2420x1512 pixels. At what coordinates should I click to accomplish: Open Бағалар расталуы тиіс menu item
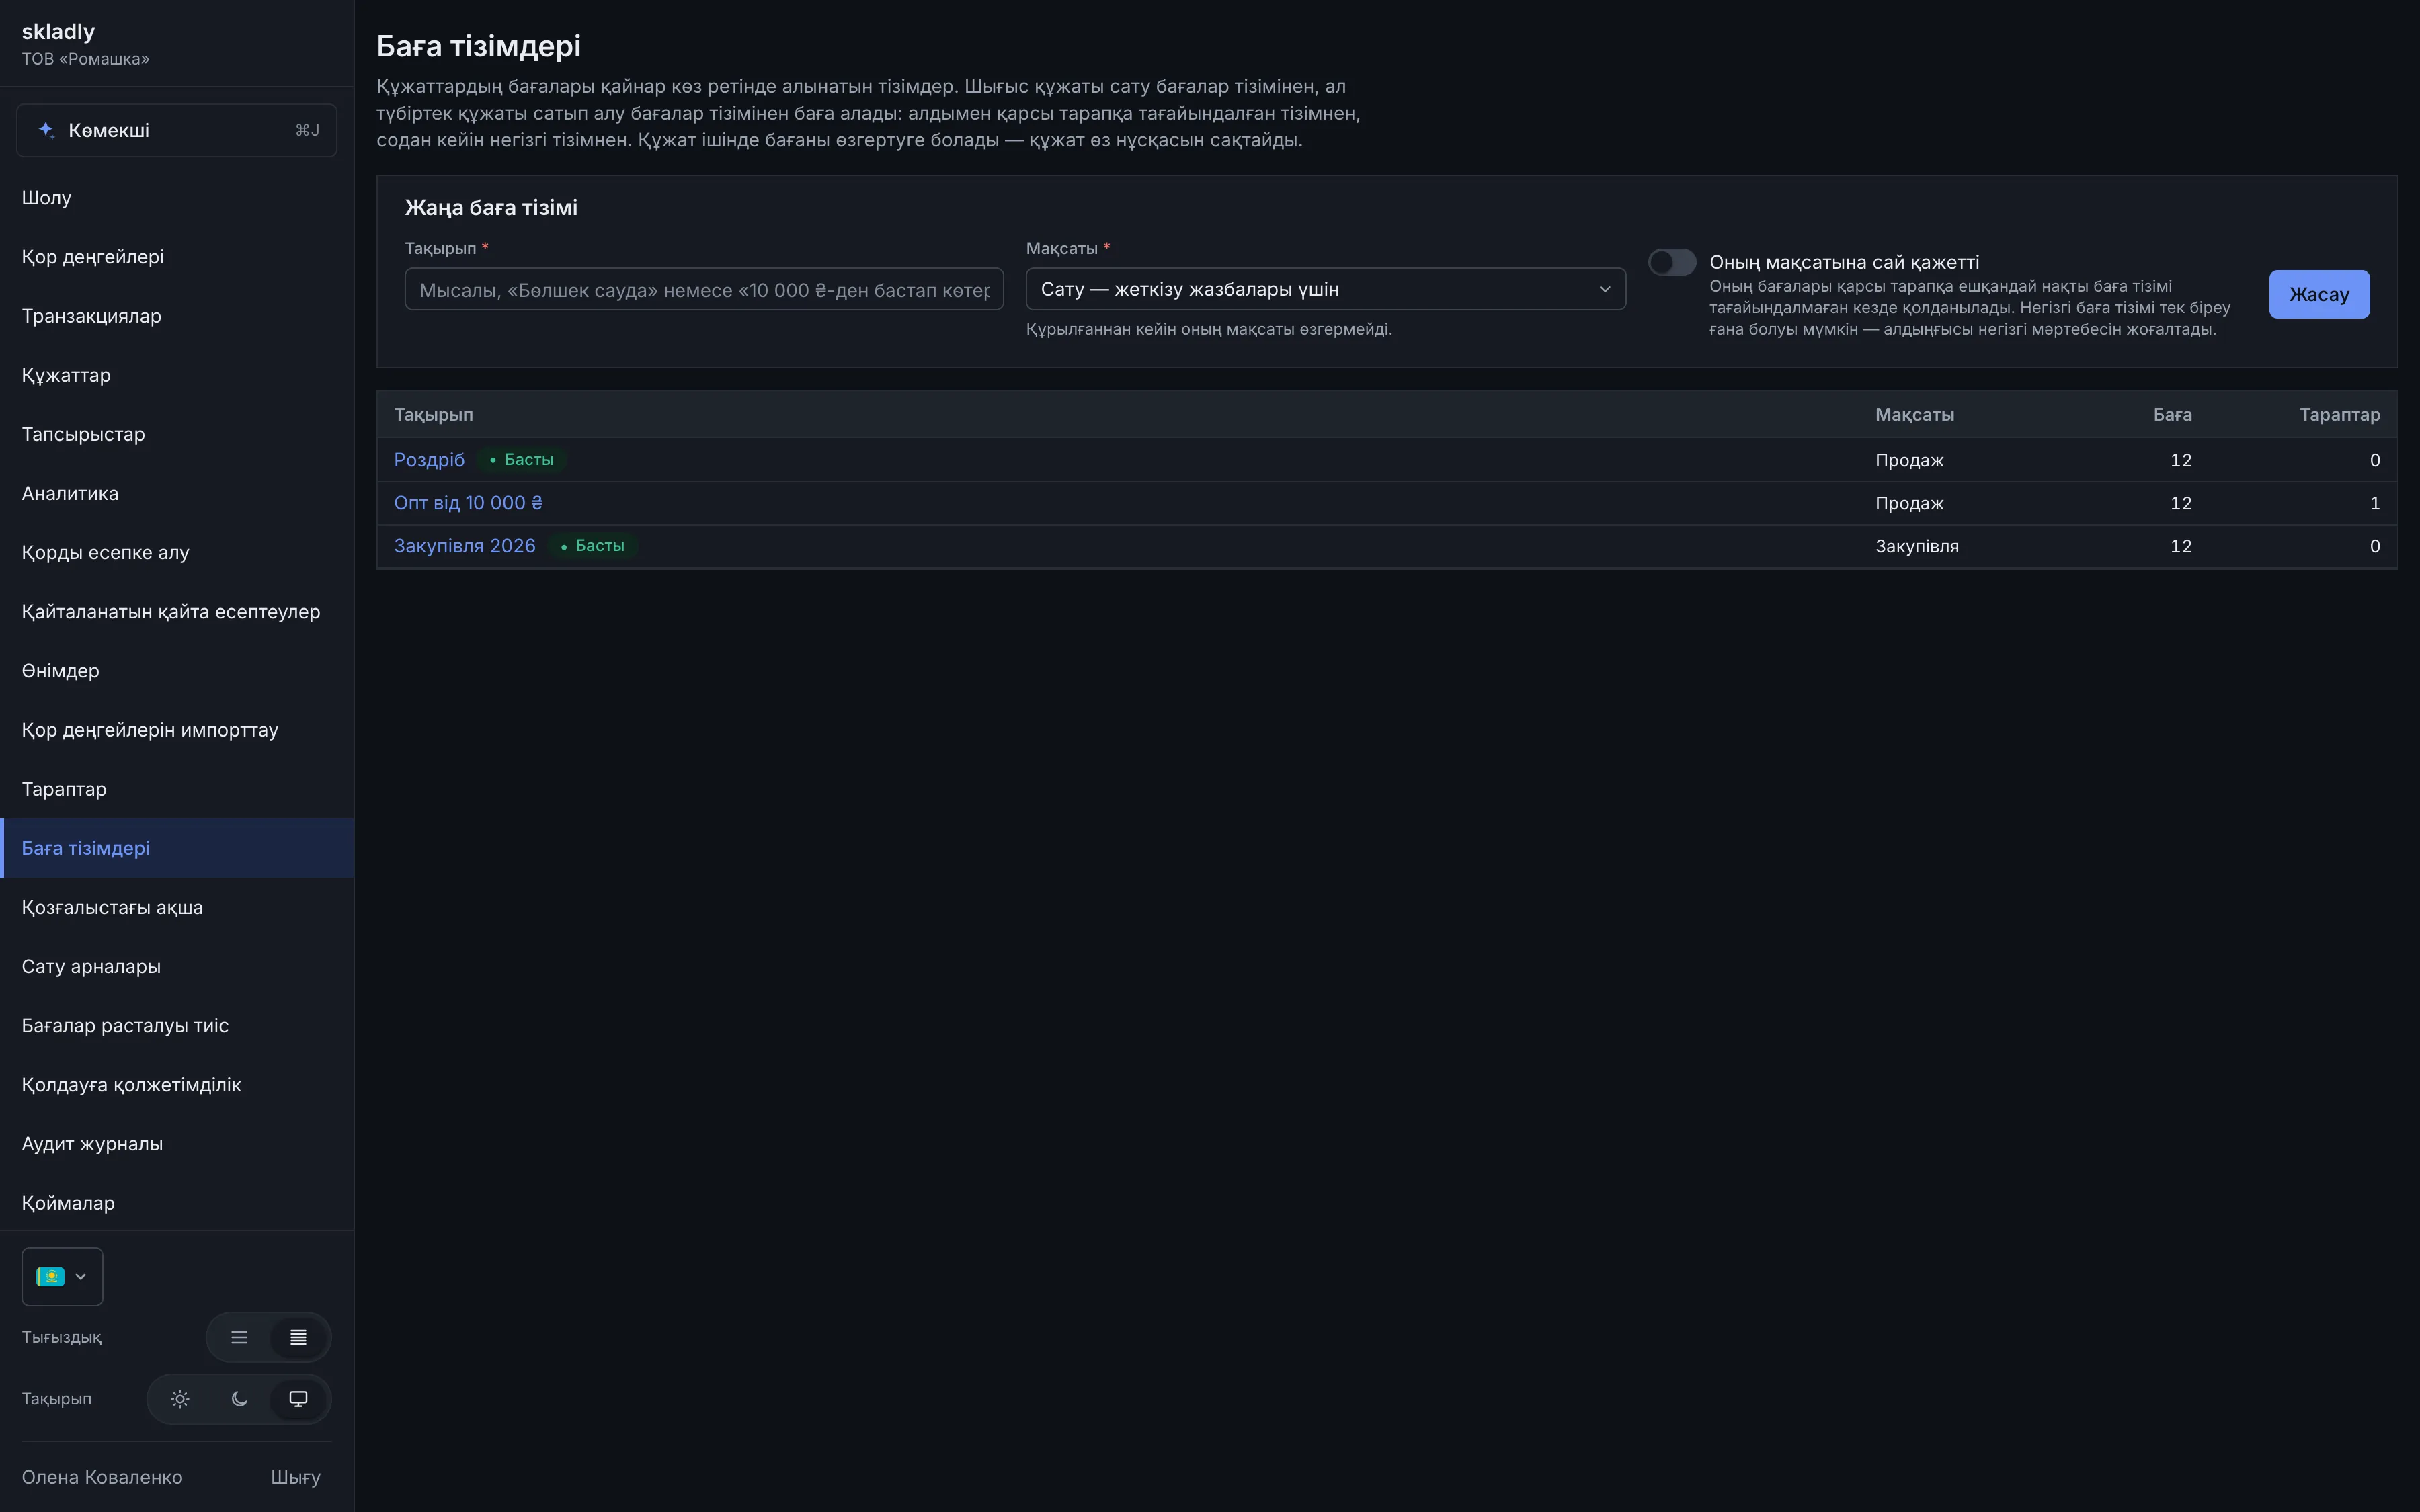[177, 1025]
